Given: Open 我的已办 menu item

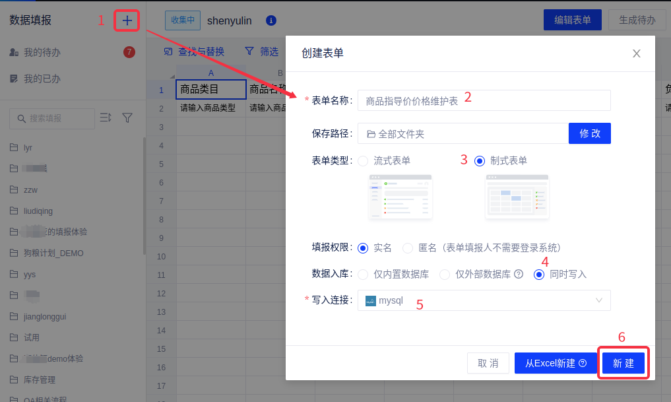Looking at the screenshot, I should click(x=42, y=79).
